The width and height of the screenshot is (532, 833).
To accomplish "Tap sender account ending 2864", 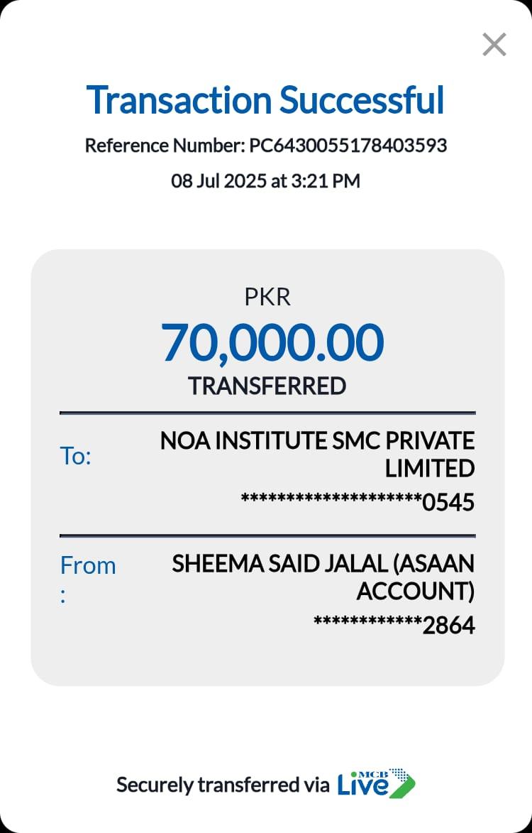I will pyautogui.click(x=448, y=626).
